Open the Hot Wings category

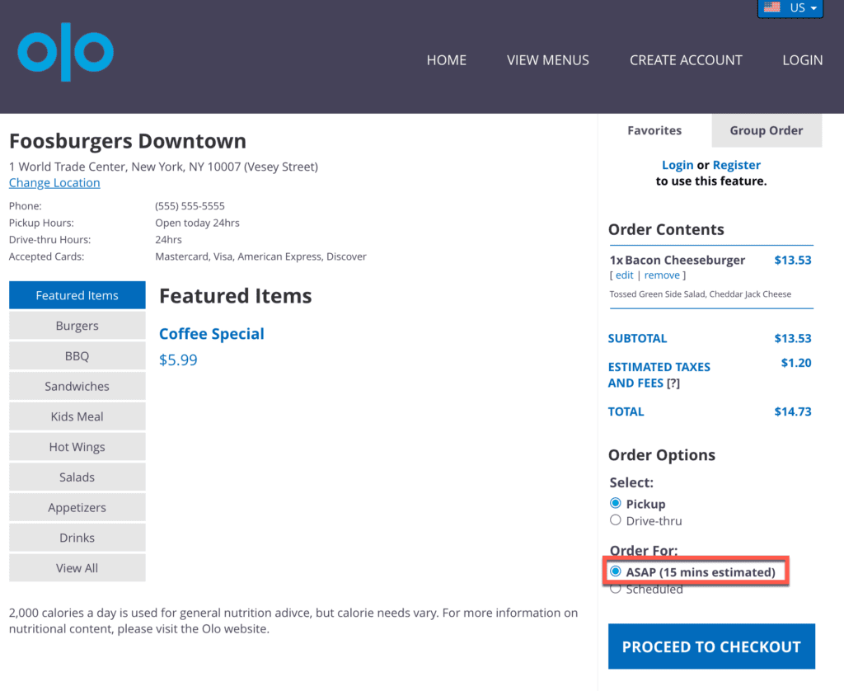(77, 446)
